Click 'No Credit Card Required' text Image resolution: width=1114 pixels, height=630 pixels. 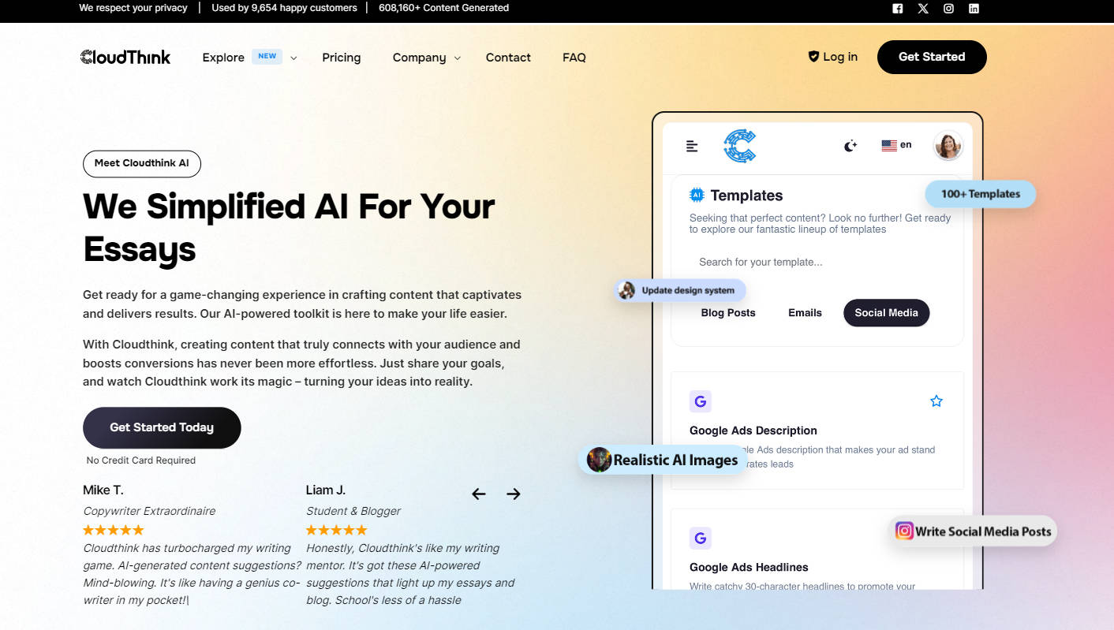point(141,460)
